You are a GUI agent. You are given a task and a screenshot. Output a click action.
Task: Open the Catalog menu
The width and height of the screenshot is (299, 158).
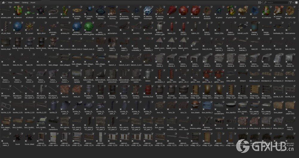[x=25, y=2]
